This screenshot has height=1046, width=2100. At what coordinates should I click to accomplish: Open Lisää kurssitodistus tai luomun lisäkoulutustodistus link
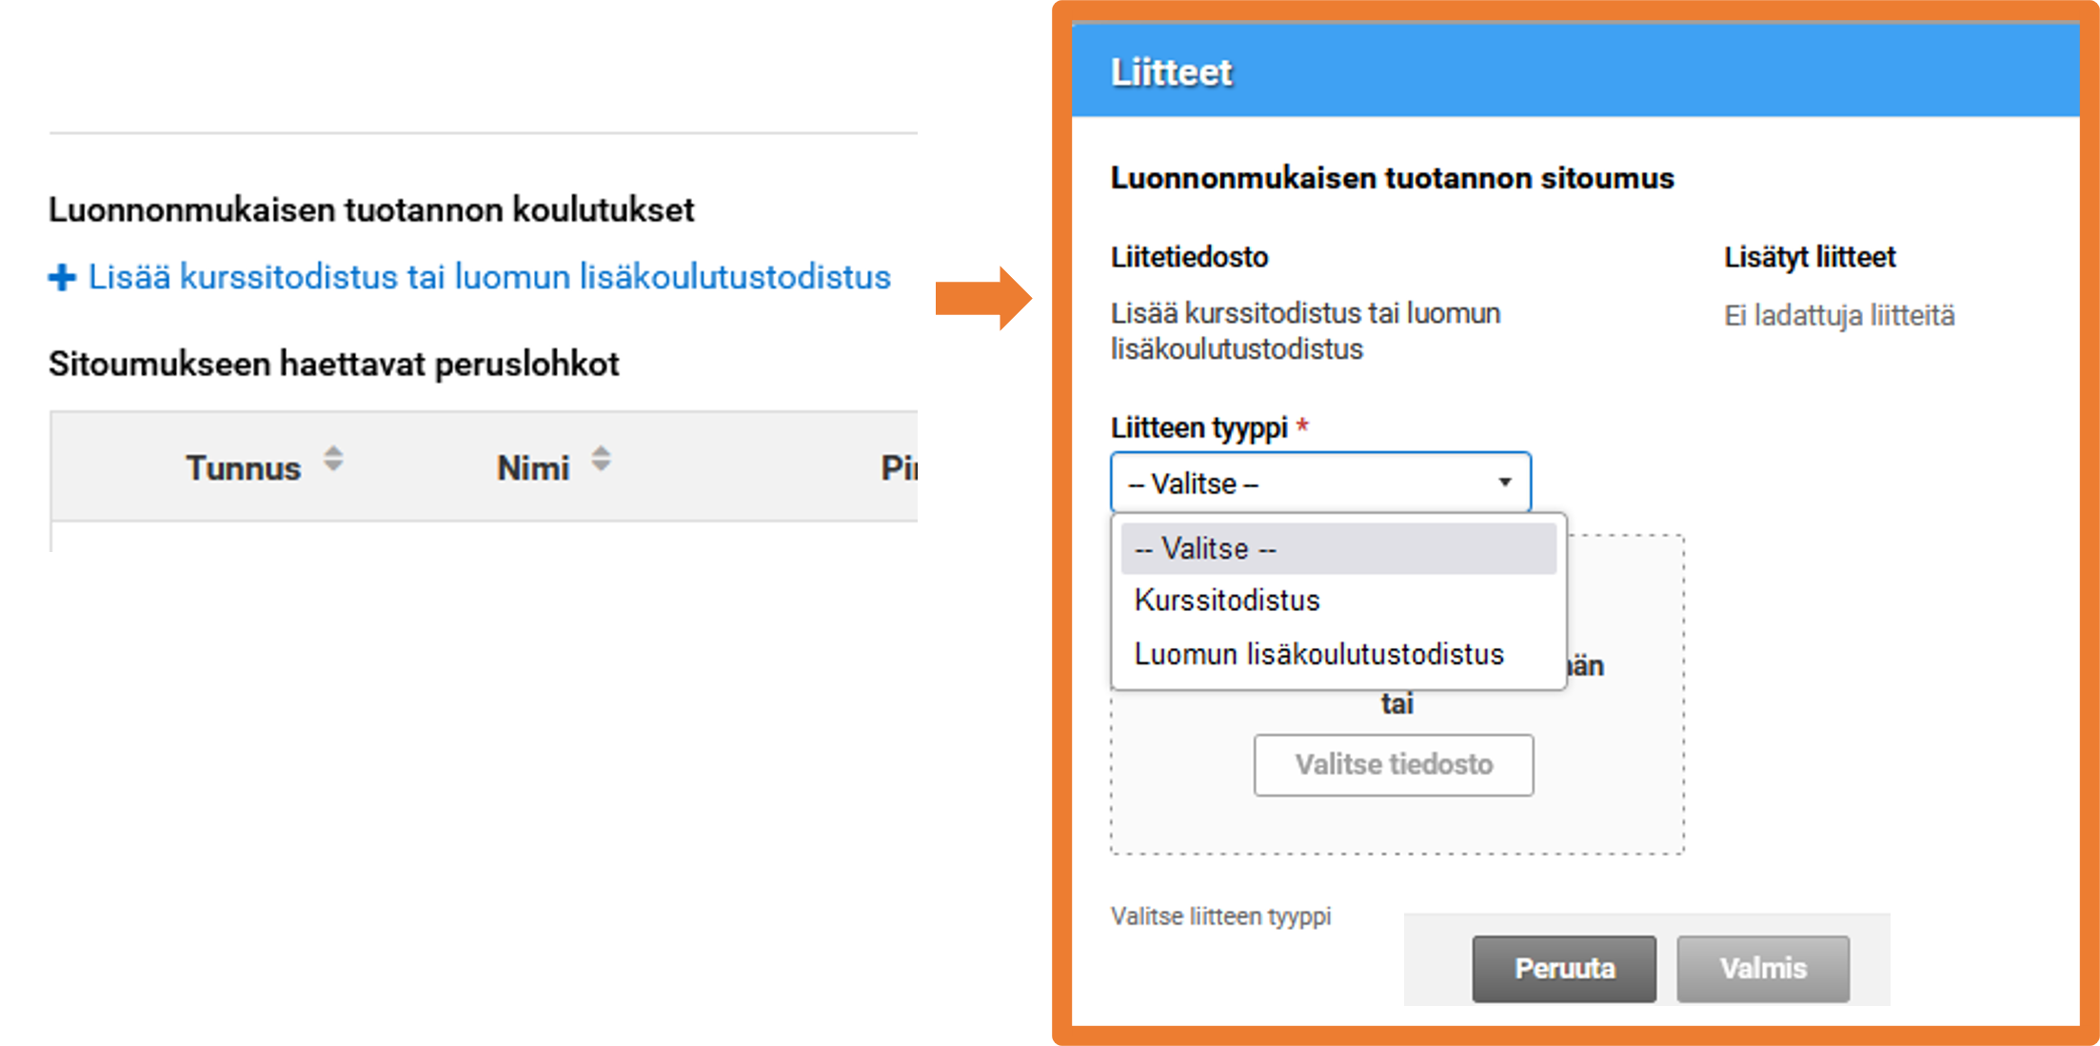(x=488, y=277)
